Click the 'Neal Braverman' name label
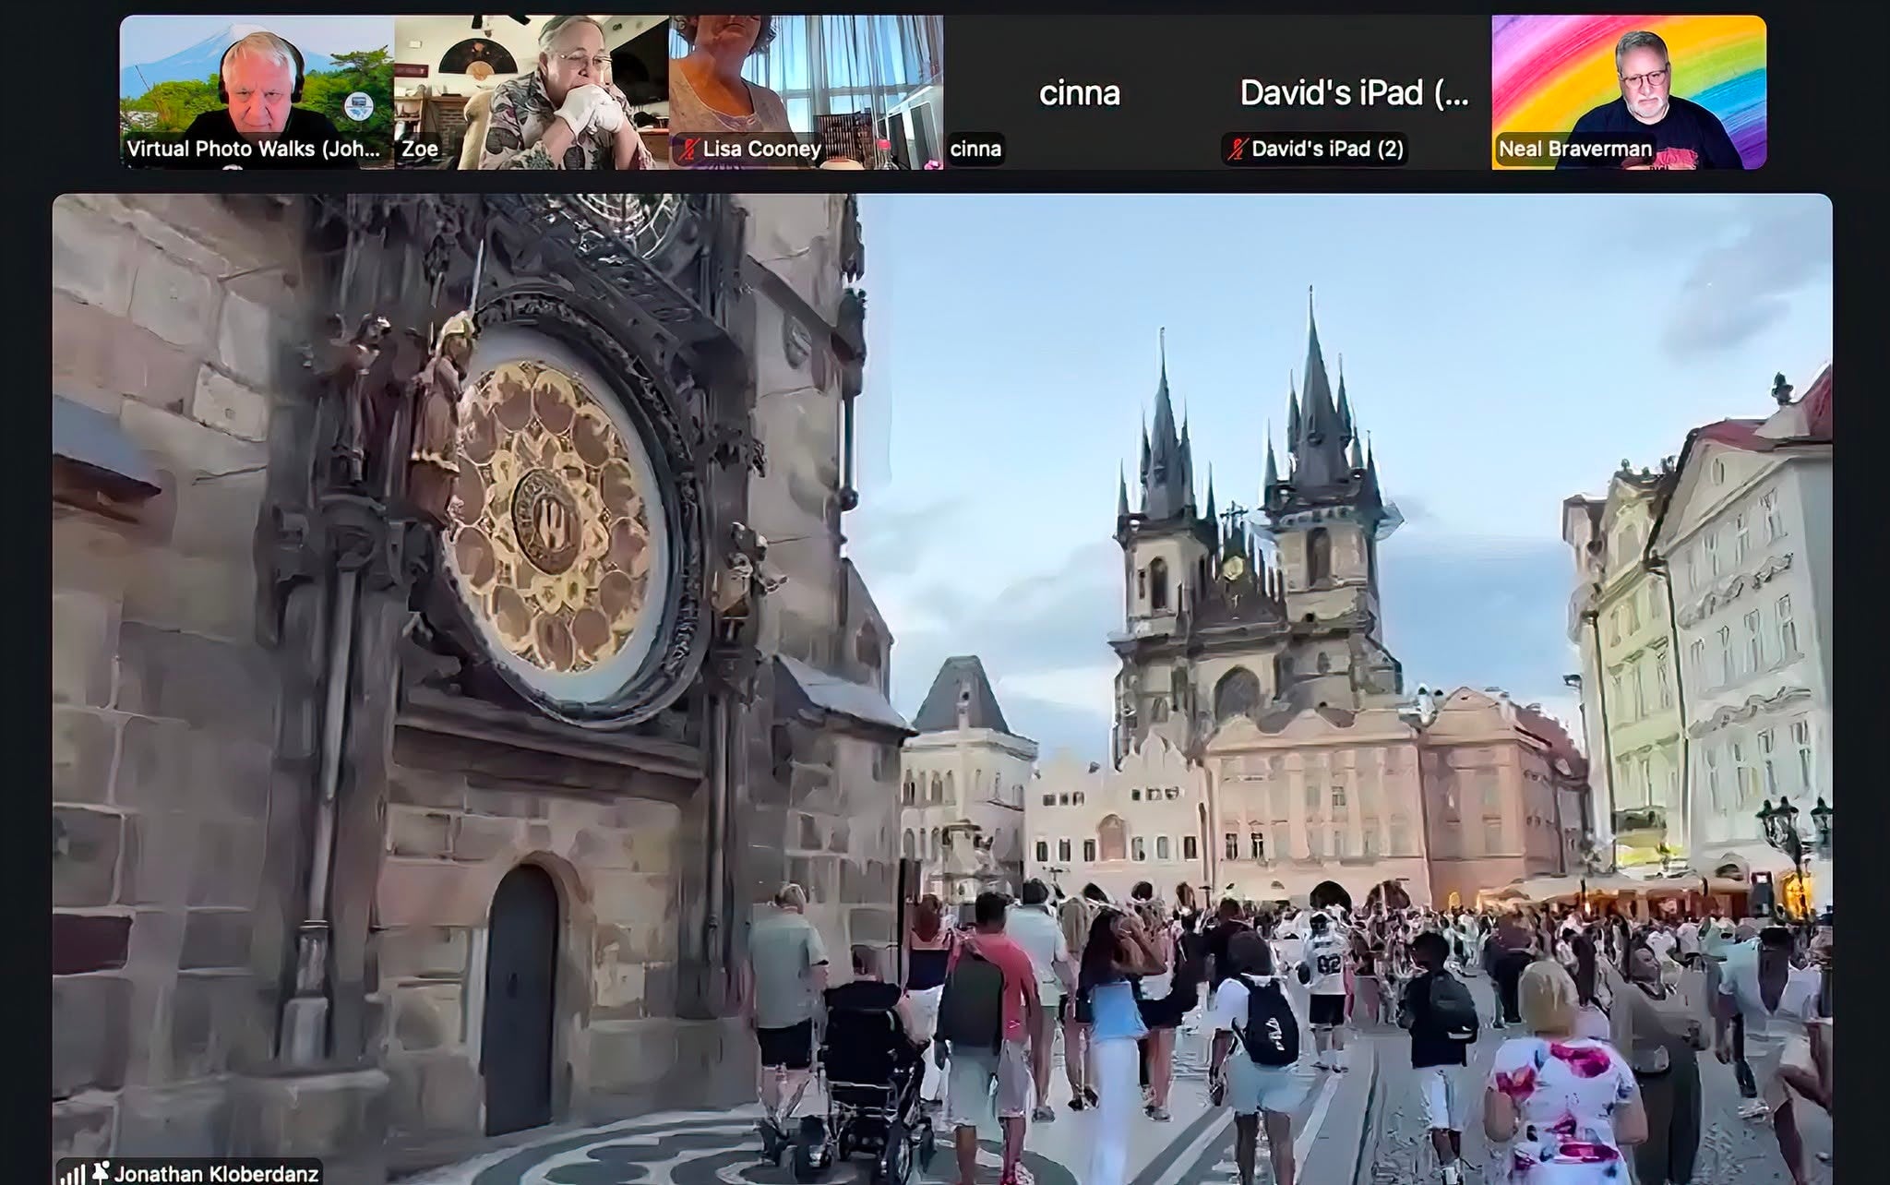This screenshot has height=1185, width=1890. [1575, 149]
